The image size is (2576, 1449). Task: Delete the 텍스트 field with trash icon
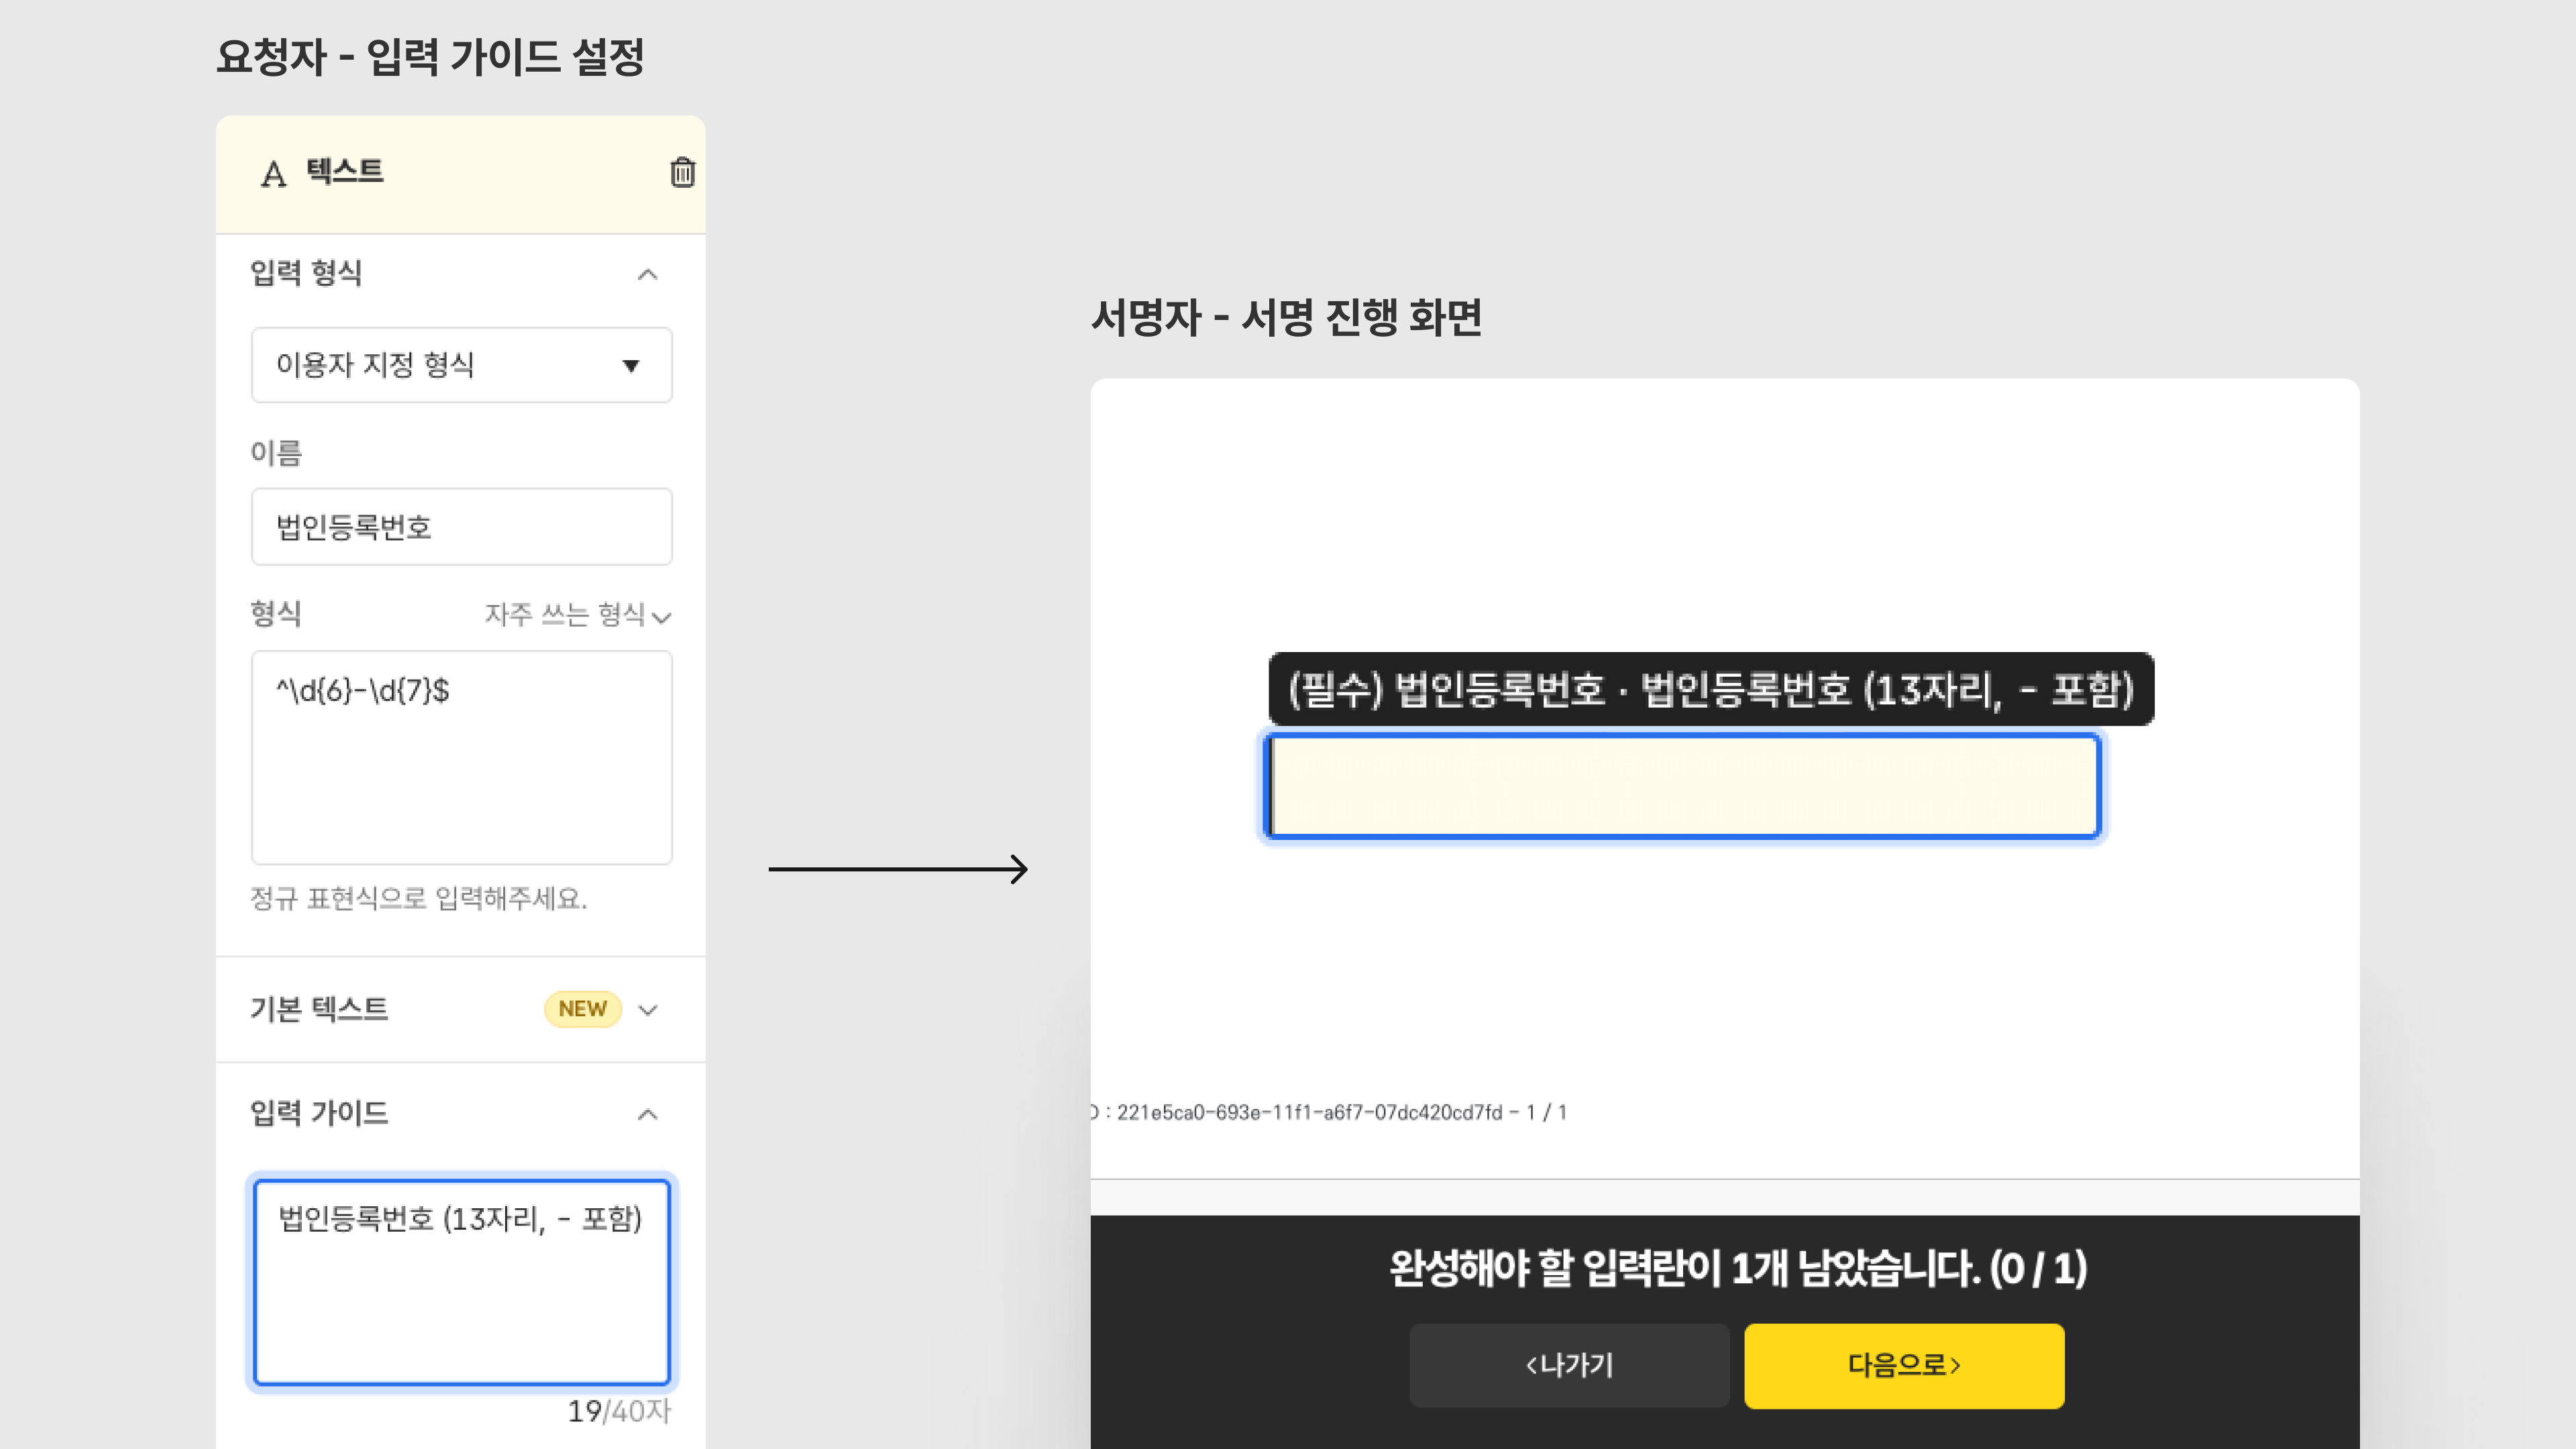[682, 172]
